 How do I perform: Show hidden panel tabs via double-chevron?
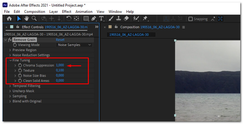click(97, 27)
